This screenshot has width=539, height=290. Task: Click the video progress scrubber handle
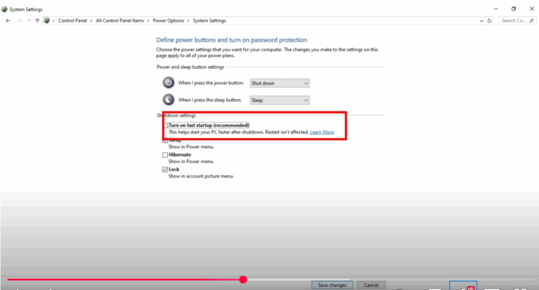pyautogui.click(x=243, y=279)
